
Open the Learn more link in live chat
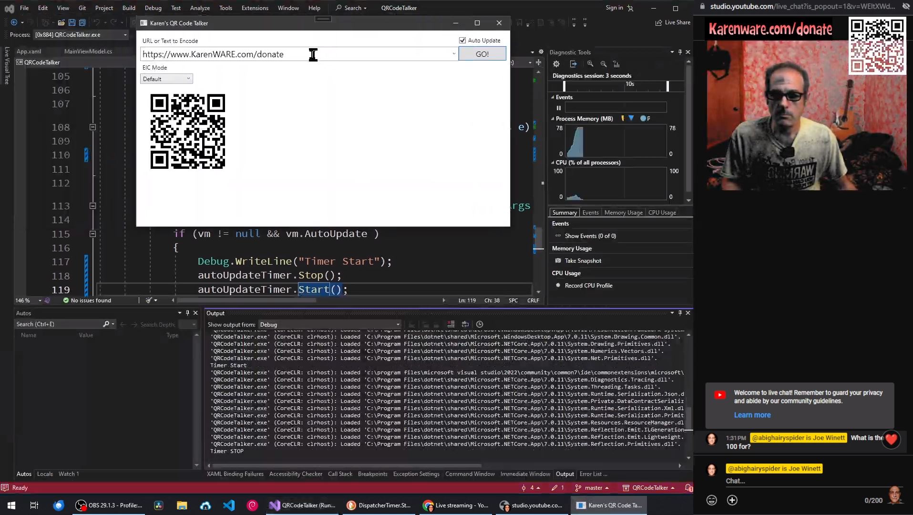click(x=752, y=415)
